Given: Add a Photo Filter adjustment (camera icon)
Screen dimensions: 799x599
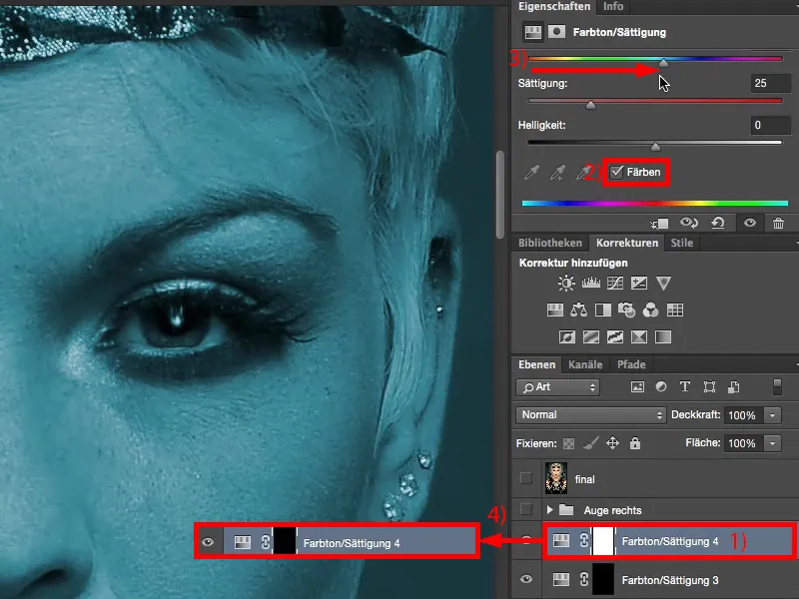Looking at the screenshot, I should coord(627,309).
